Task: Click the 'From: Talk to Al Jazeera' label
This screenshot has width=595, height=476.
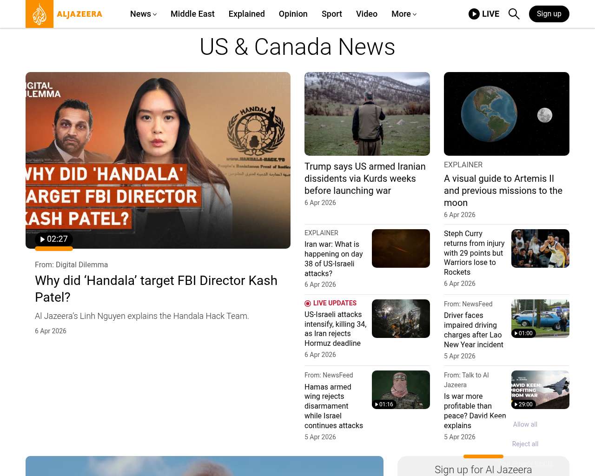Action: [466, 380]
